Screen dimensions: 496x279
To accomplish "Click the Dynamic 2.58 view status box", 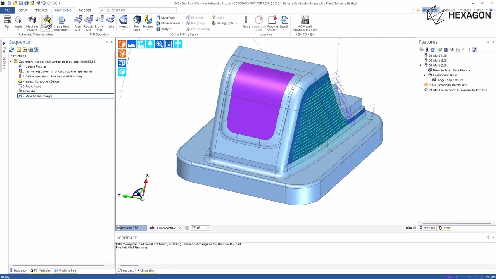I will [132, 228].
